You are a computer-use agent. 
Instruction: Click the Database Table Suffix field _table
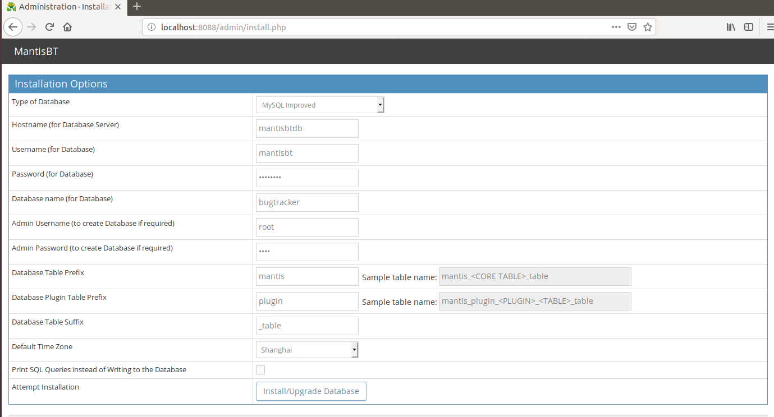pyautogui.click(x=307, y=326)
